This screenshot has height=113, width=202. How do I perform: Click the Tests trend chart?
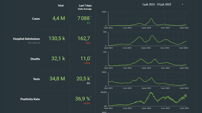147,79
